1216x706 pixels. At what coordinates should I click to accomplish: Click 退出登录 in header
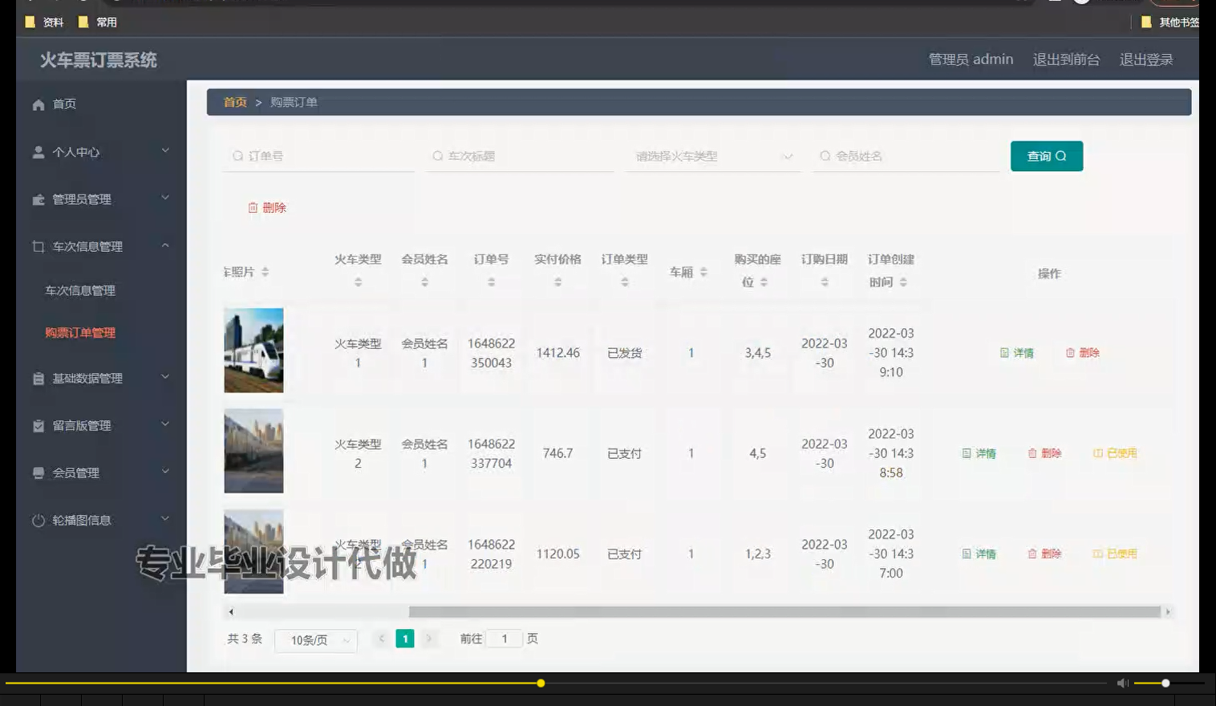[x=1146, y=59]
